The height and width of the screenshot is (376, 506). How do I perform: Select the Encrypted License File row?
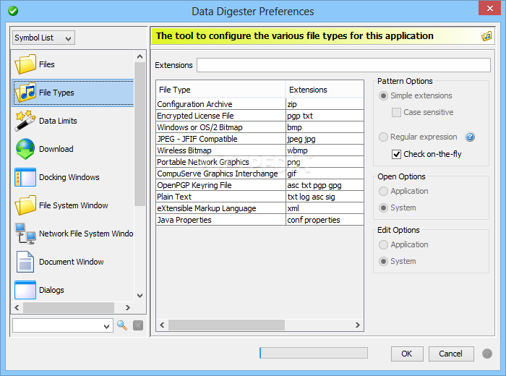point(260,116)
